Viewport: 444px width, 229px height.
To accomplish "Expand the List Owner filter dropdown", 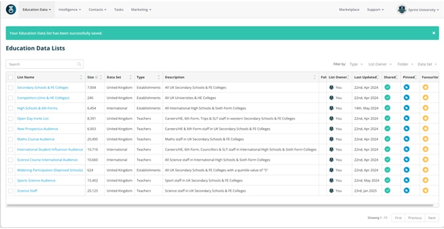I will [x=379, y=64].
